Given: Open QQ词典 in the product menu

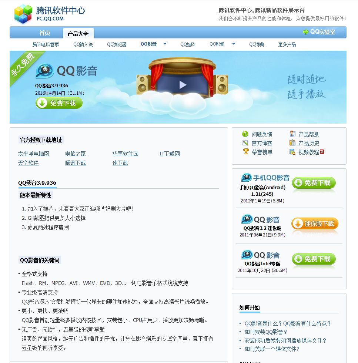Looking at the screenshot, I should click(257, 44).
